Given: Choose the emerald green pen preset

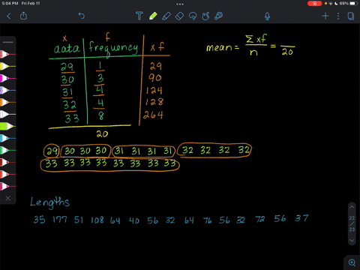Looking at the screenshot, I should click(7, 150).
